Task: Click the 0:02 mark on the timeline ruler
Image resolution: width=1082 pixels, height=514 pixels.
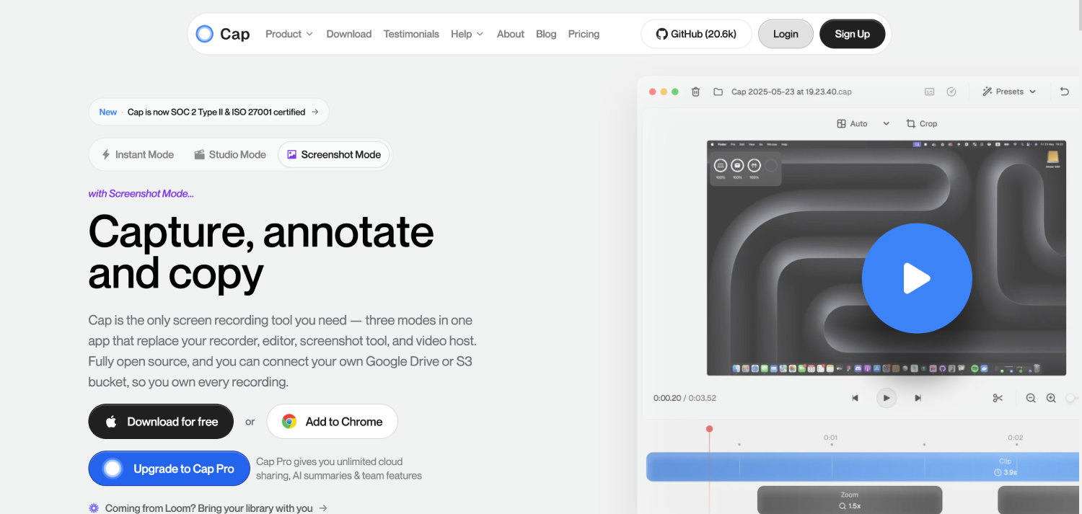Action: click(1016, 438)
